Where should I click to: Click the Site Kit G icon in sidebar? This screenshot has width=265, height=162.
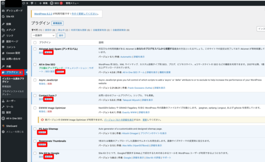click(3, 16)
